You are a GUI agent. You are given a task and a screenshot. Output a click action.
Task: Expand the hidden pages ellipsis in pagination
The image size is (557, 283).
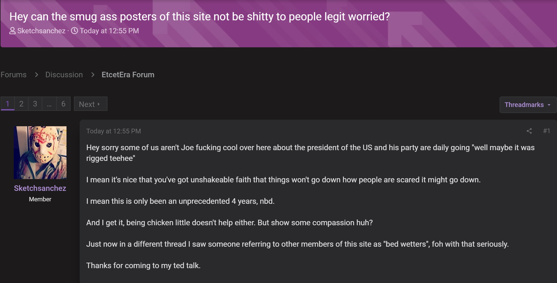(49, 104)
